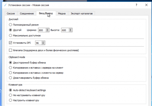Enable Xinerama multi-display support checkbox
Screen dimensions: 152x106
(10, 50)
